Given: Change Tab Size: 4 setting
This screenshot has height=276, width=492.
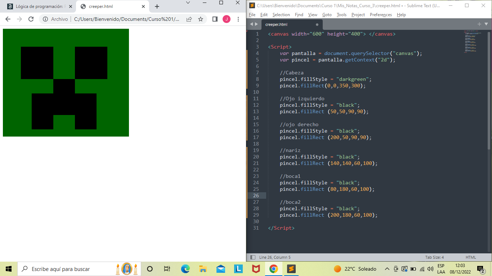Looking at the screenshot, I should (x=434, y=257).
